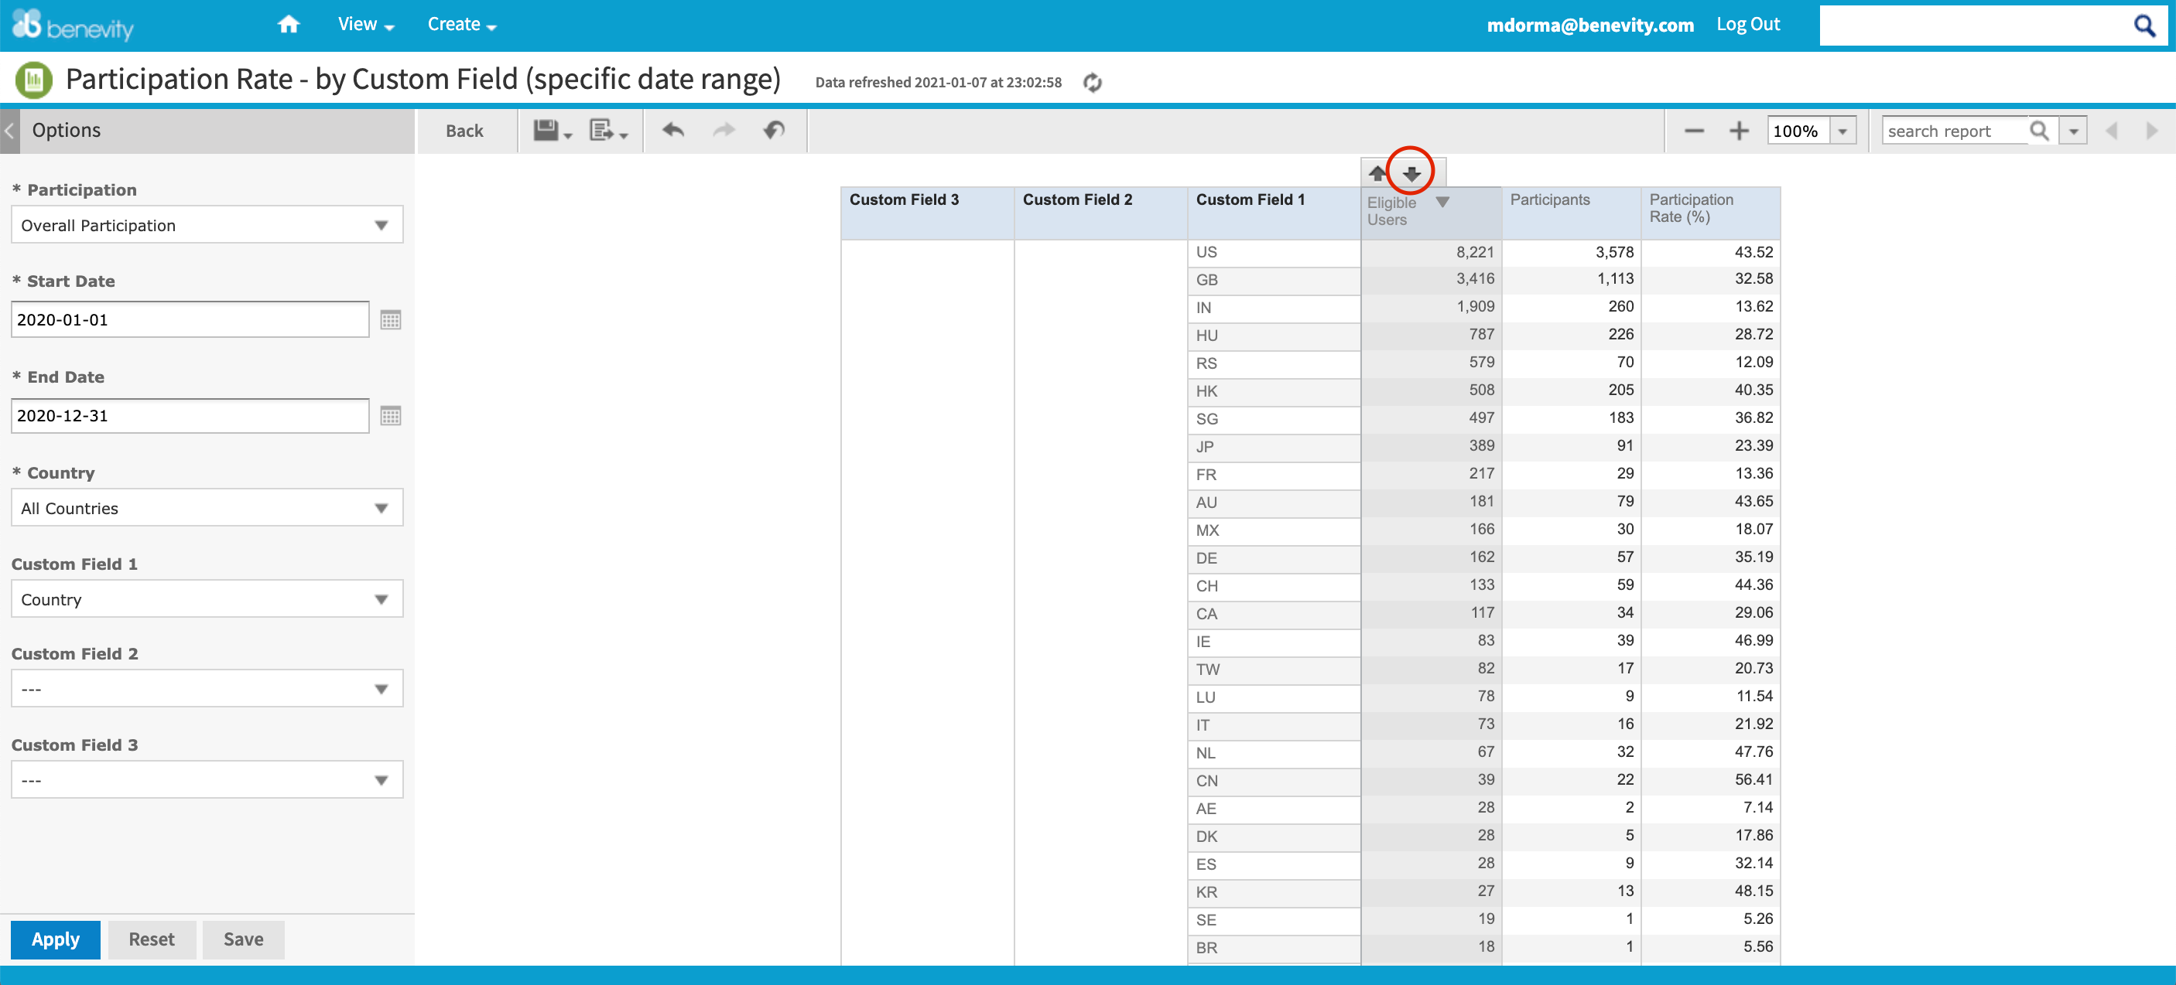The height and width of the screenshot is (985, 2176).
Task: Click Custom Field 3 column header
Action: 928,213
